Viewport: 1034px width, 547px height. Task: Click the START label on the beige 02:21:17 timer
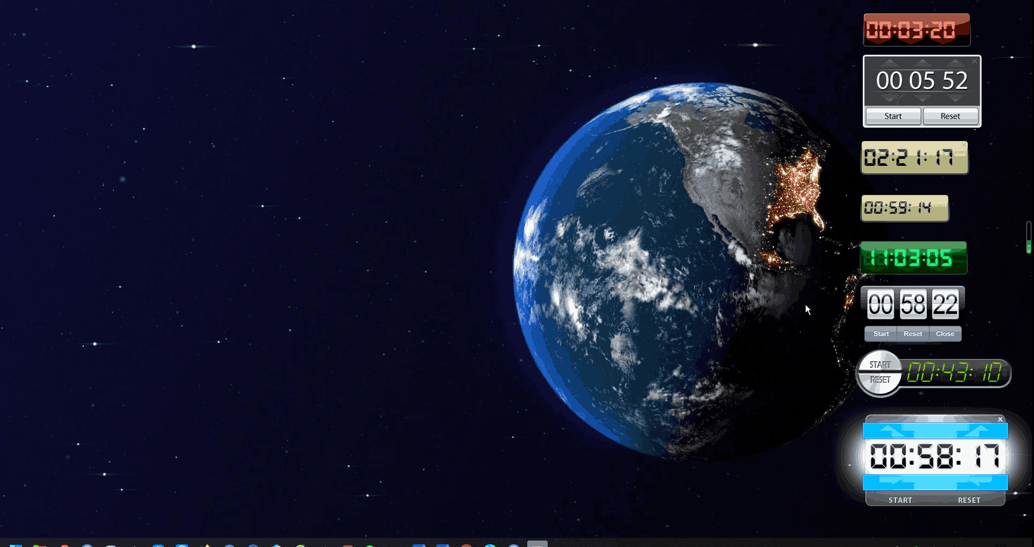[959, 152]
